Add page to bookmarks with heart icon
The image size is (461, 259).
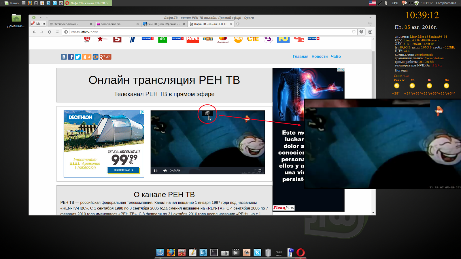(361, 32)
